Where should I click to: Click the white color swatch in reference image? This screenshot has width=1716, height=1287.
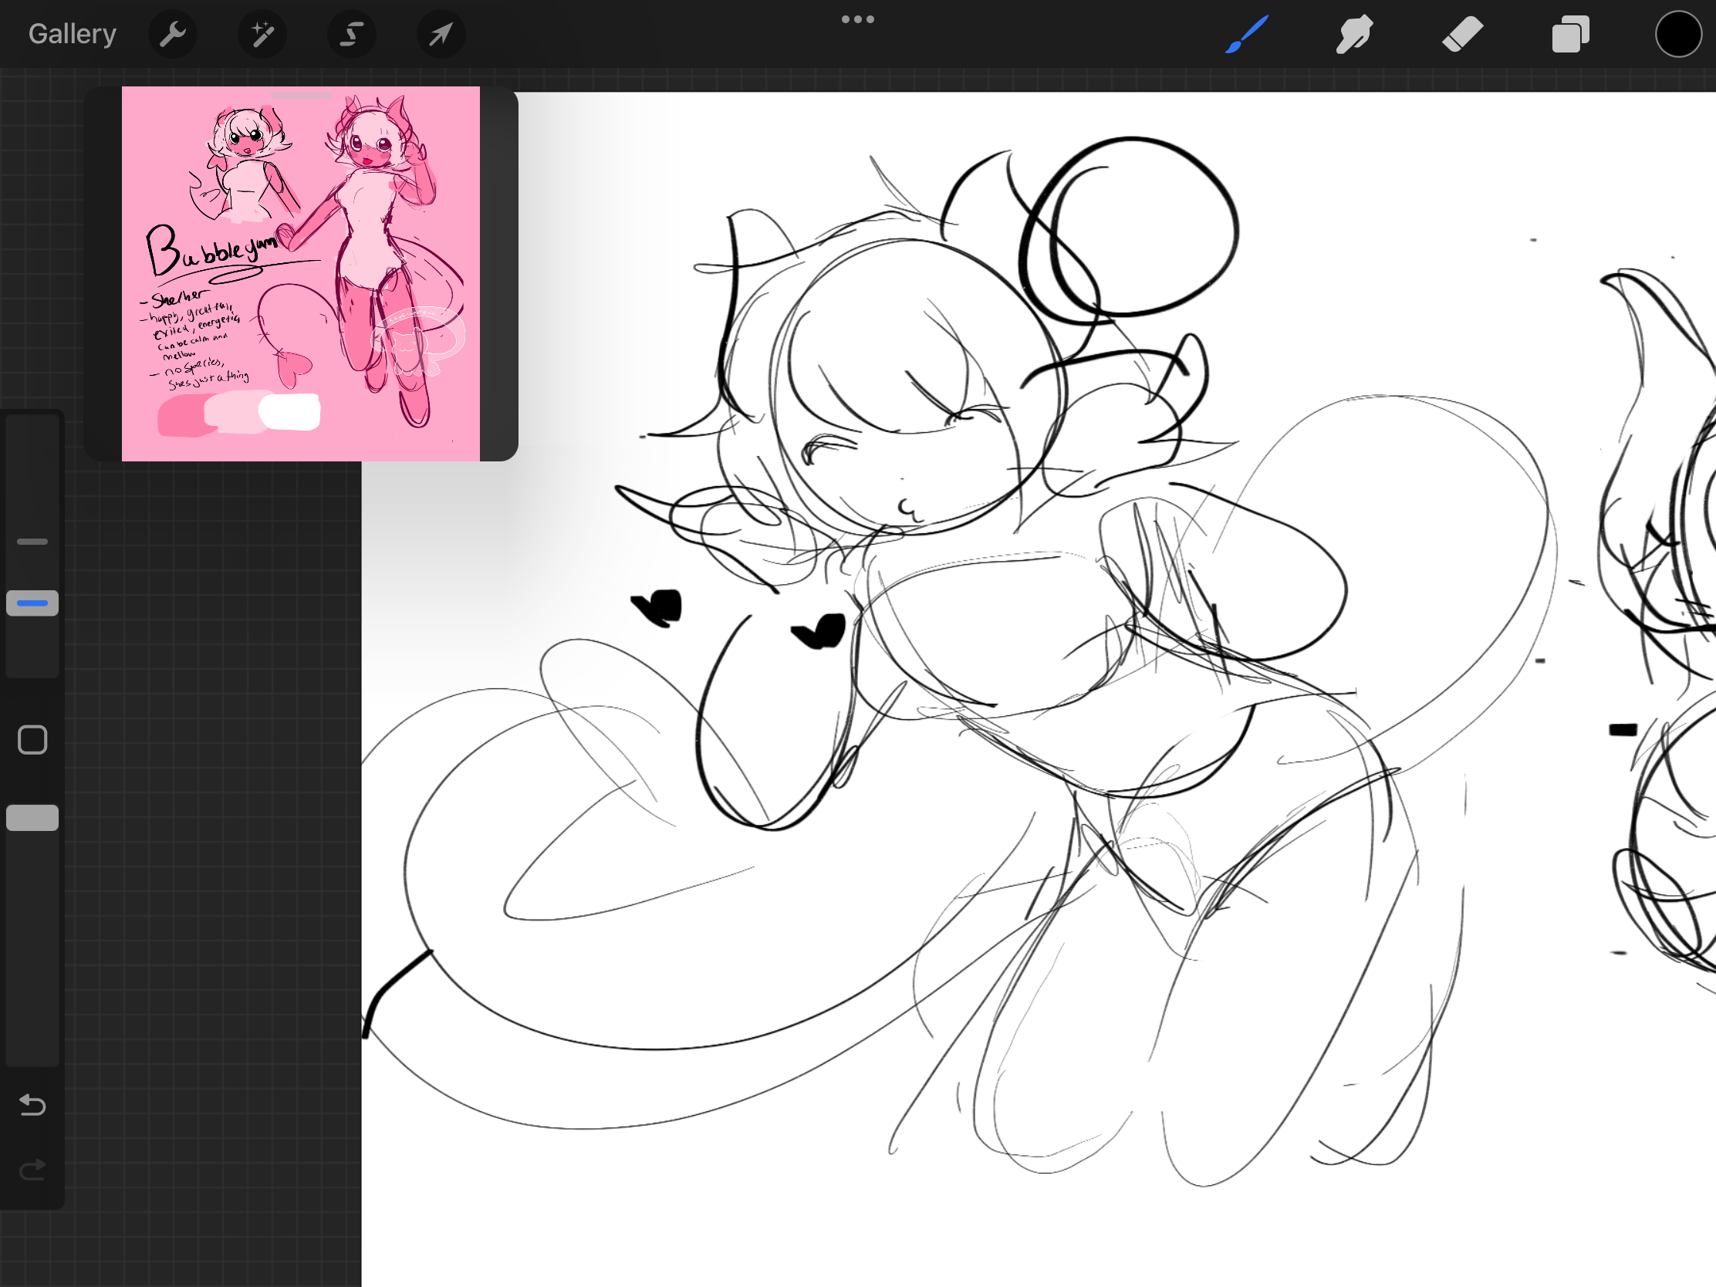[290, 411]
